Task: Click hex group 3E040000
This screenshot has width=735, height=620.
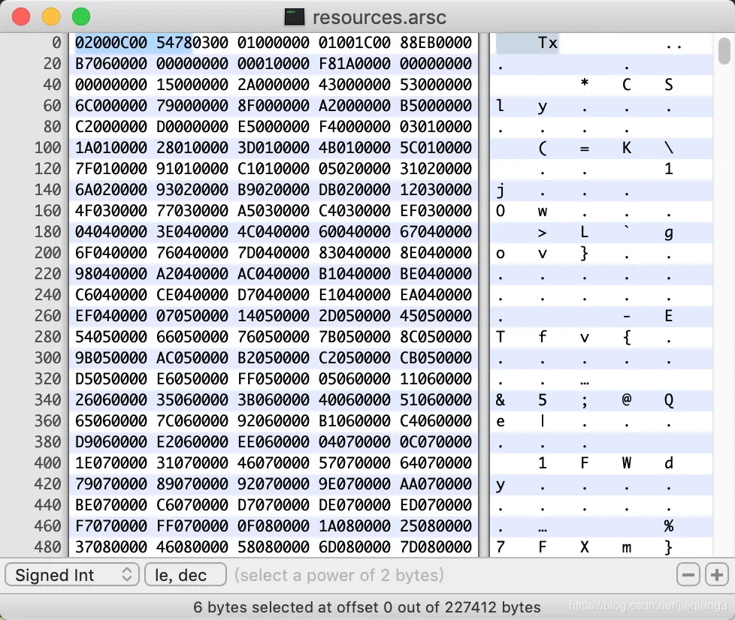Action: tap(192, 232)
